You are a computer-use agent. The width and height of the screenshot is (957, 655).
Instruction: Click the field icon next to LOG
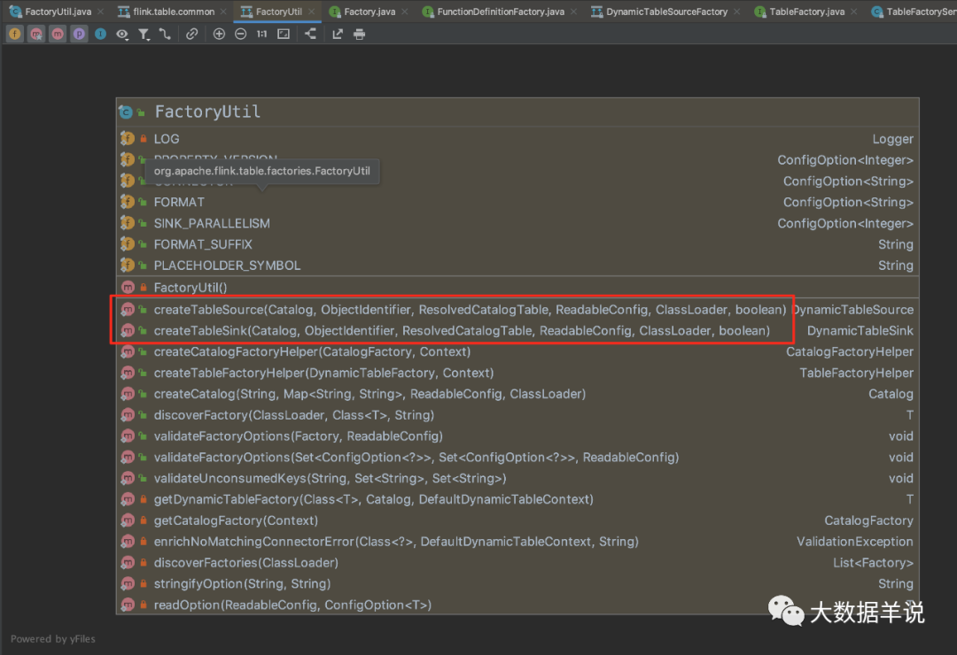point(127,139)
